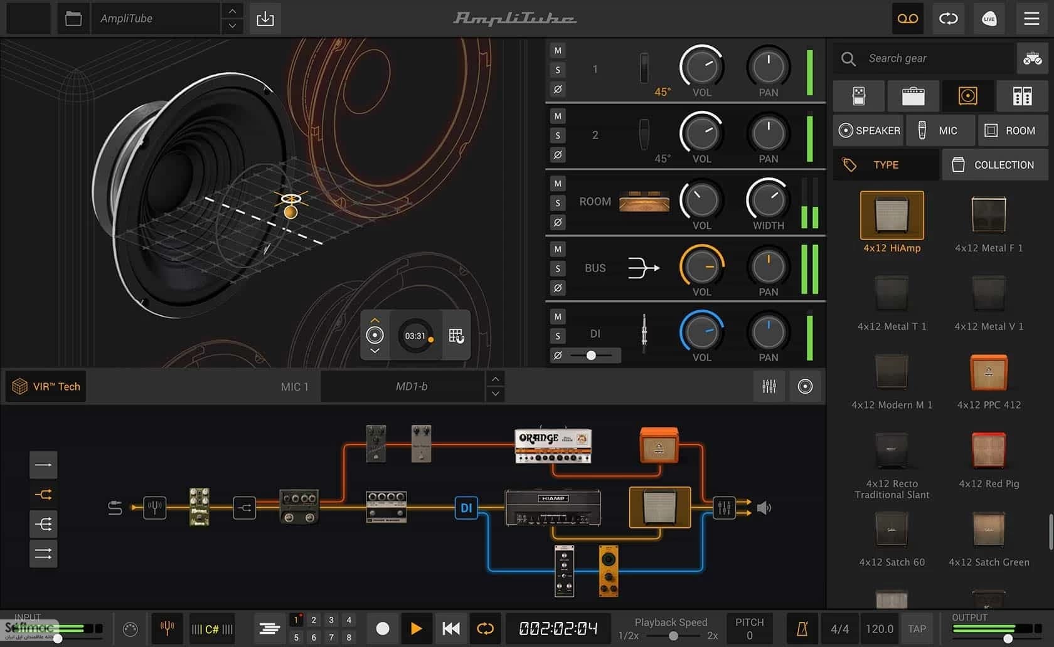Select the amplifier gear category icon
The width and height of the screenshot is (1054, 647).
click(x=913, y=96)
